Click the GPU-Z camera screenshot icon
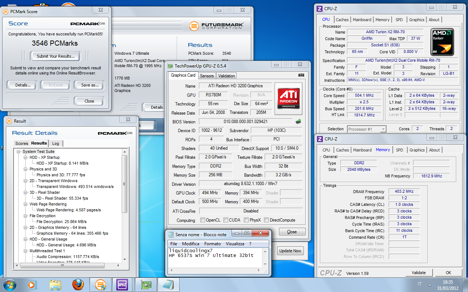The height and width of the screenshot is (292, 468). tap(301, 75)
